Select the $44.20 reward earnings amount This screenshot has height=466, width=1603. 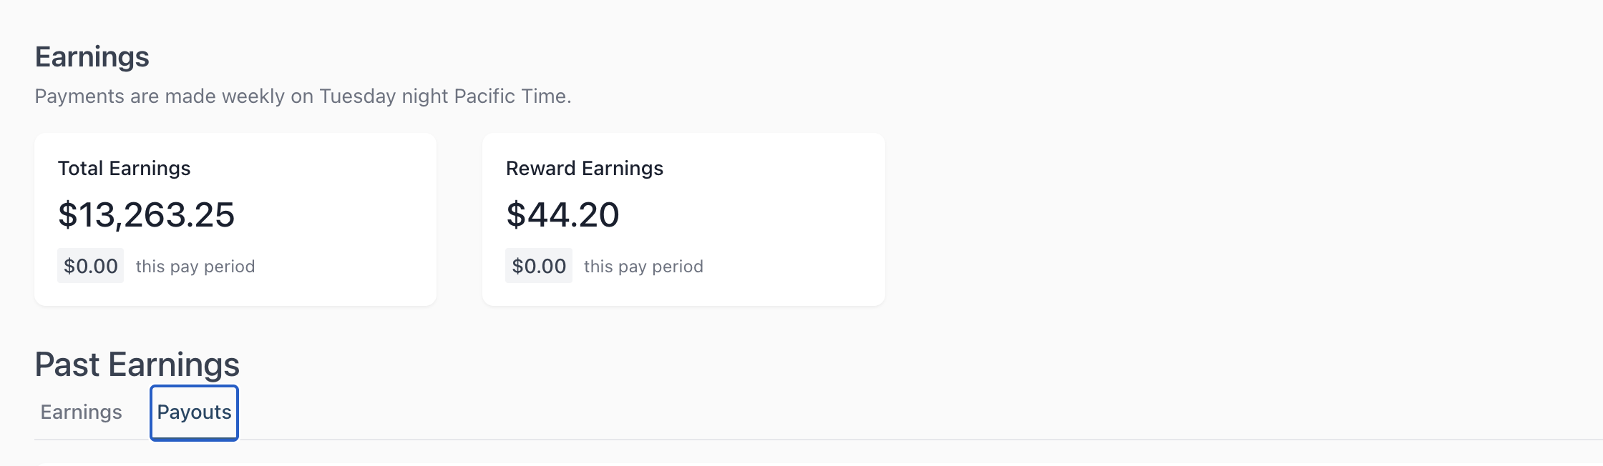[x=562, y=215]
